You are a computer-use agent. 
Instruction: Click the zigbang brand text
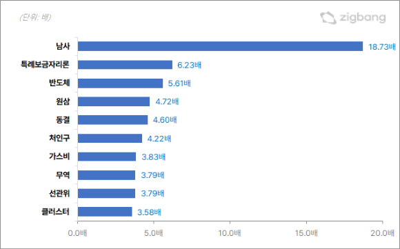(363, 18)
